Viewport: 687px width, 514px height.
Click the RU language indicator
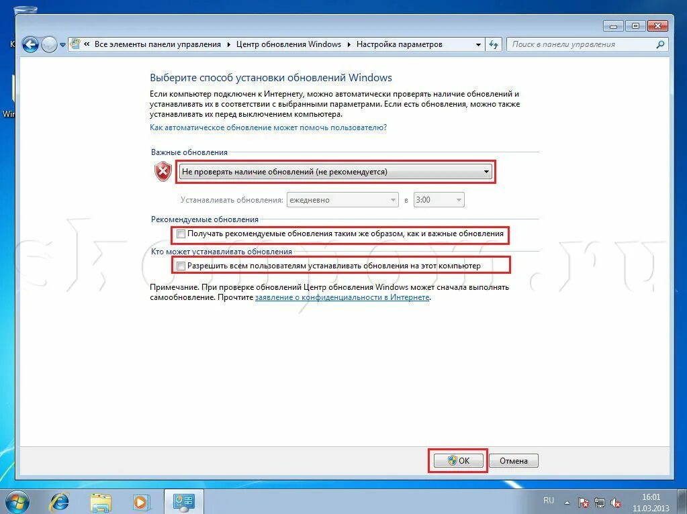click(x=549, y=501)
